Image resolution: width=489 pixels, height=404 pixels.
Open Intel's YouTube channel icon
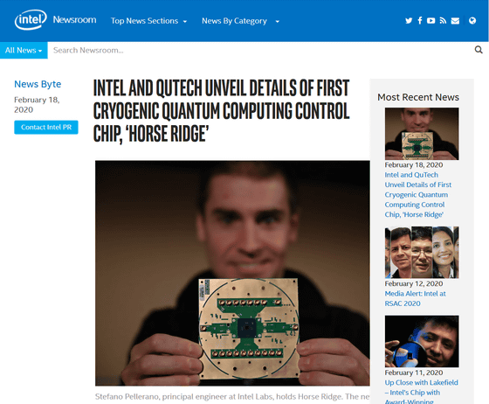tap(431, 21)
